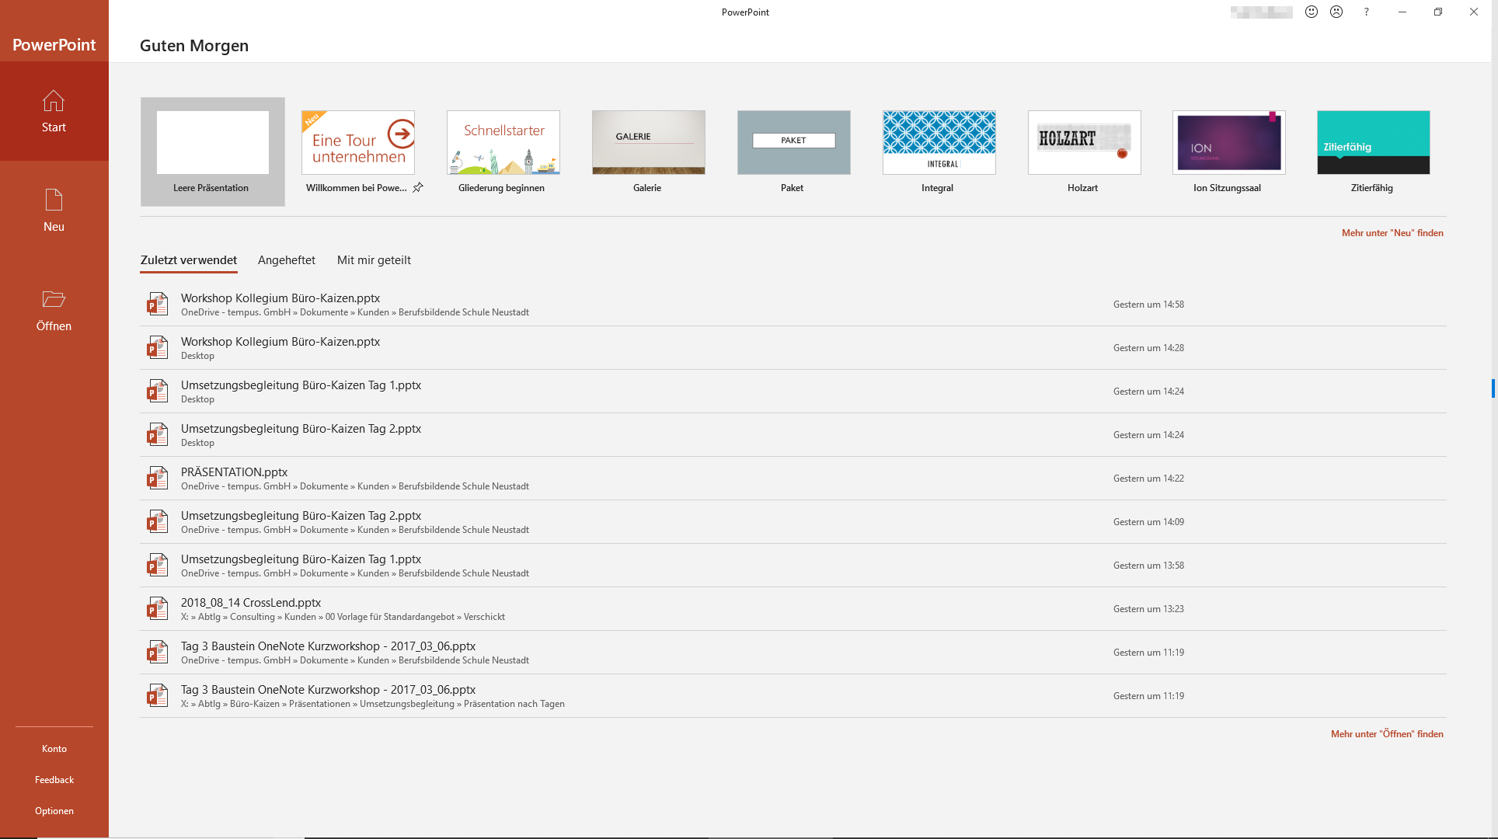This screenshot has height=839, width=1498.
Task: Choose the Ion Sitzungssaal template
Action: tap(1228, 143)
